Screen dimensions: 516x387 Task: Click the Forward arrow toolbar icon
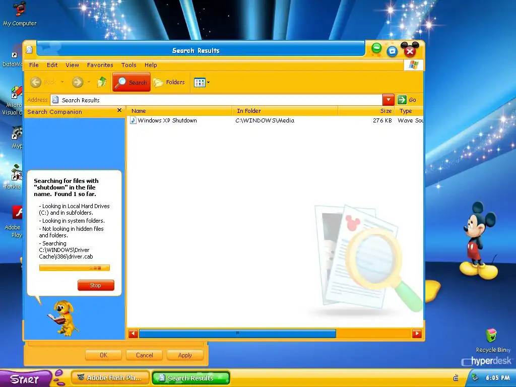[x=78, y=82]
